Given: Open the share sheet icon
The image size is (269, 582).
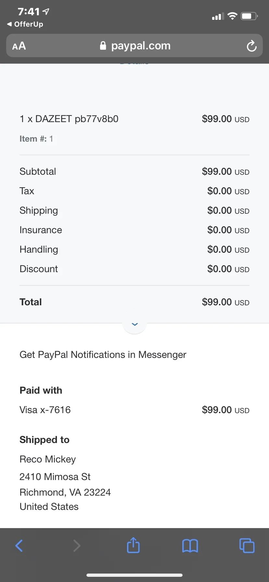Looking at the screenshot, I should pyautogui.click(x=133, y=545).
